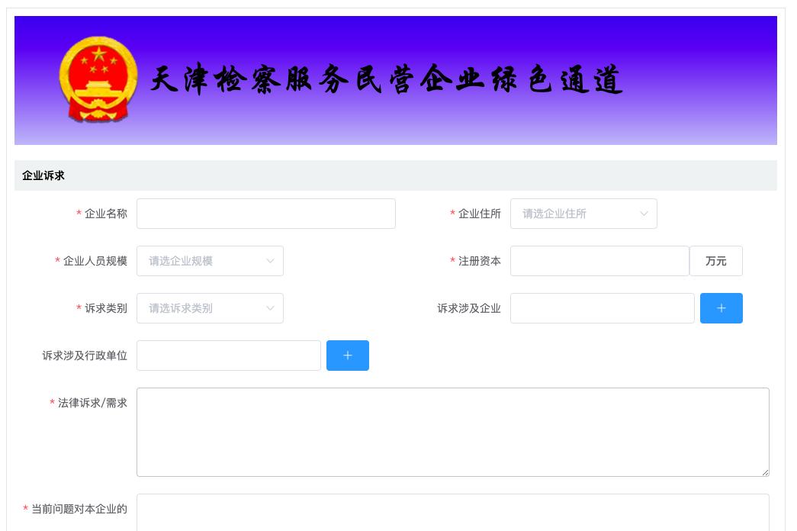Click inside the 企业名称 input field
Image resolution: width=797 pixels, height=531 pixels.
pos(265,214)
